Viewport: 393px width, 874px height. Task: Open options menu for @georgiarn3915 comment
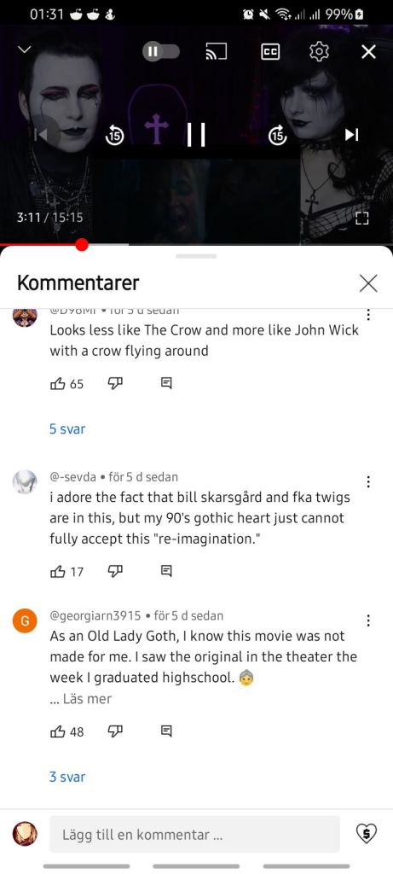368,621
